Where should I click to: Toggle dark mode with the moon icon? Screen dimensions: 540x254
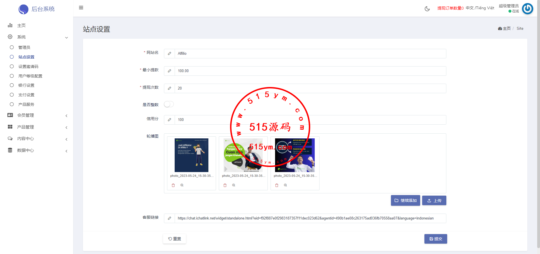[x=427, y=9]
